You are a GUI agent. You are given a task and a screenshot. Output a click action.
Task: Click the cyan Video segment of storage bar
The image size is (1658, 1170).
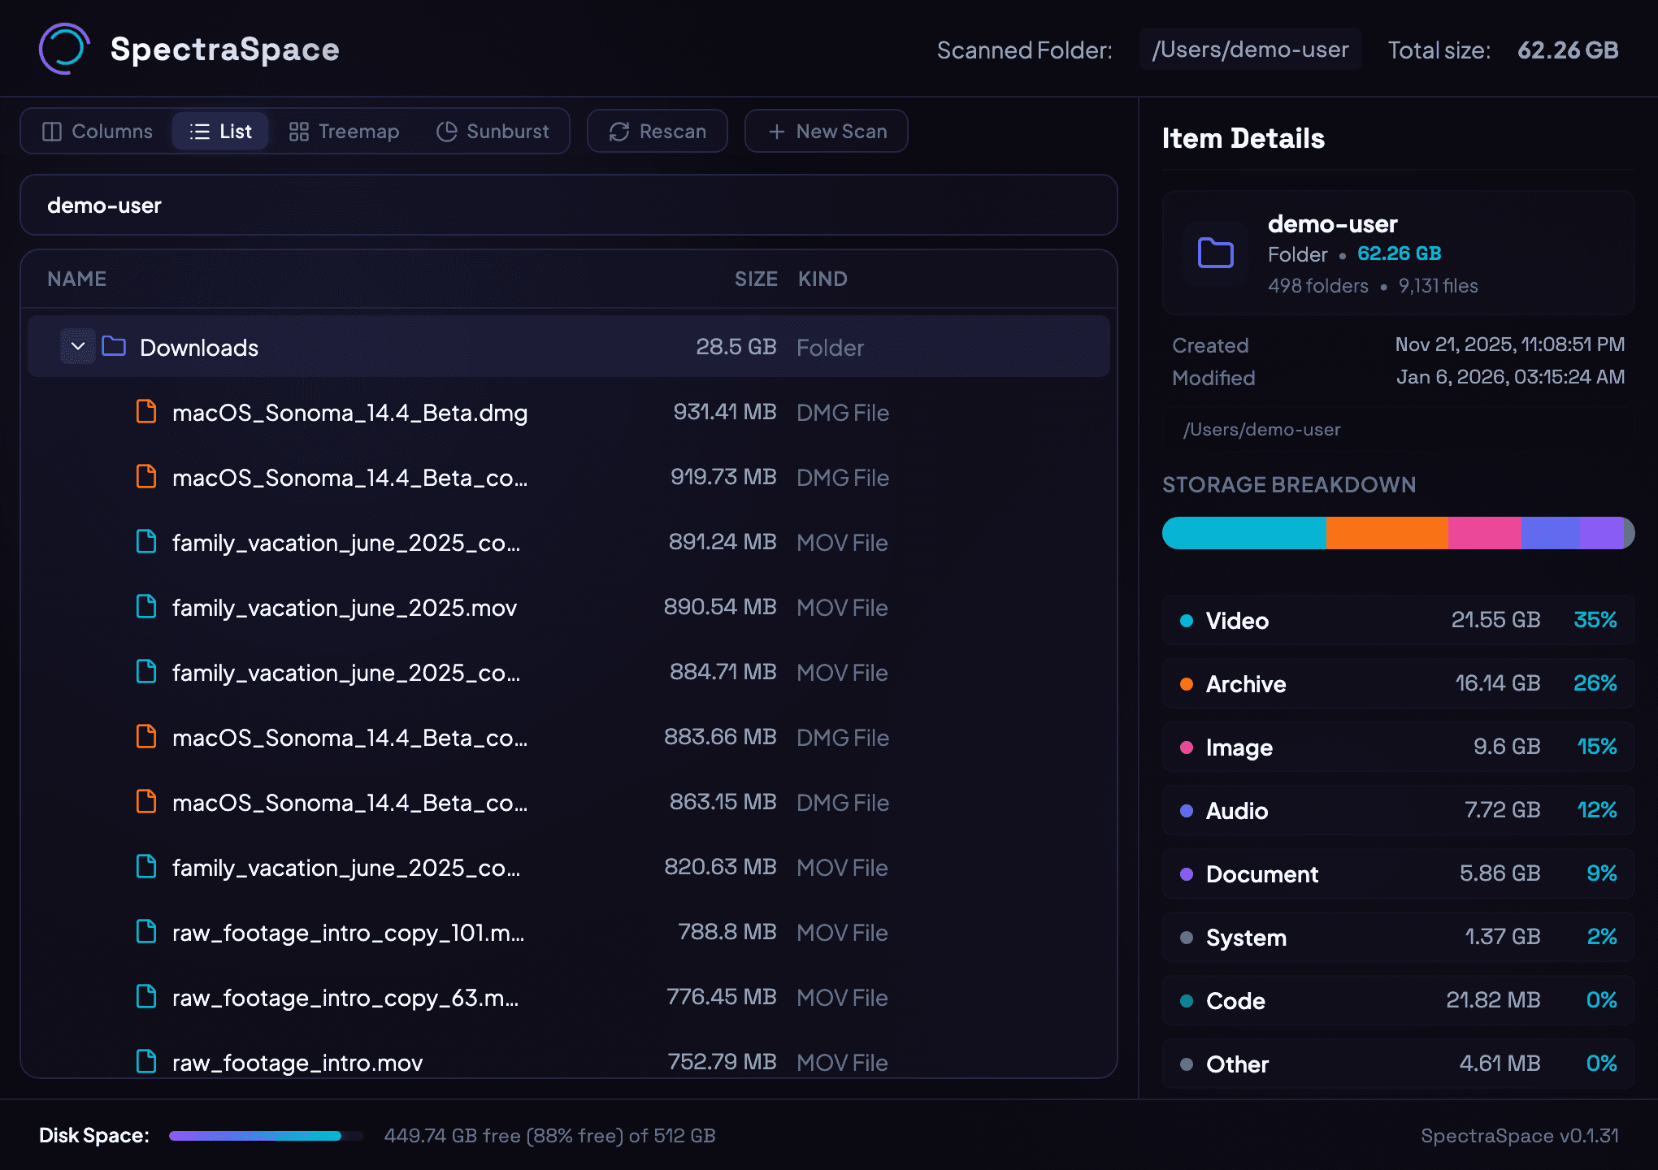point(1244,533)
